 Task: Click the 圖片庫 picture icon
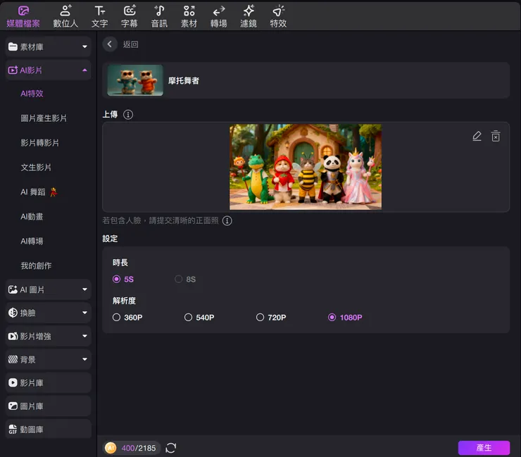[x=13, y=406]
